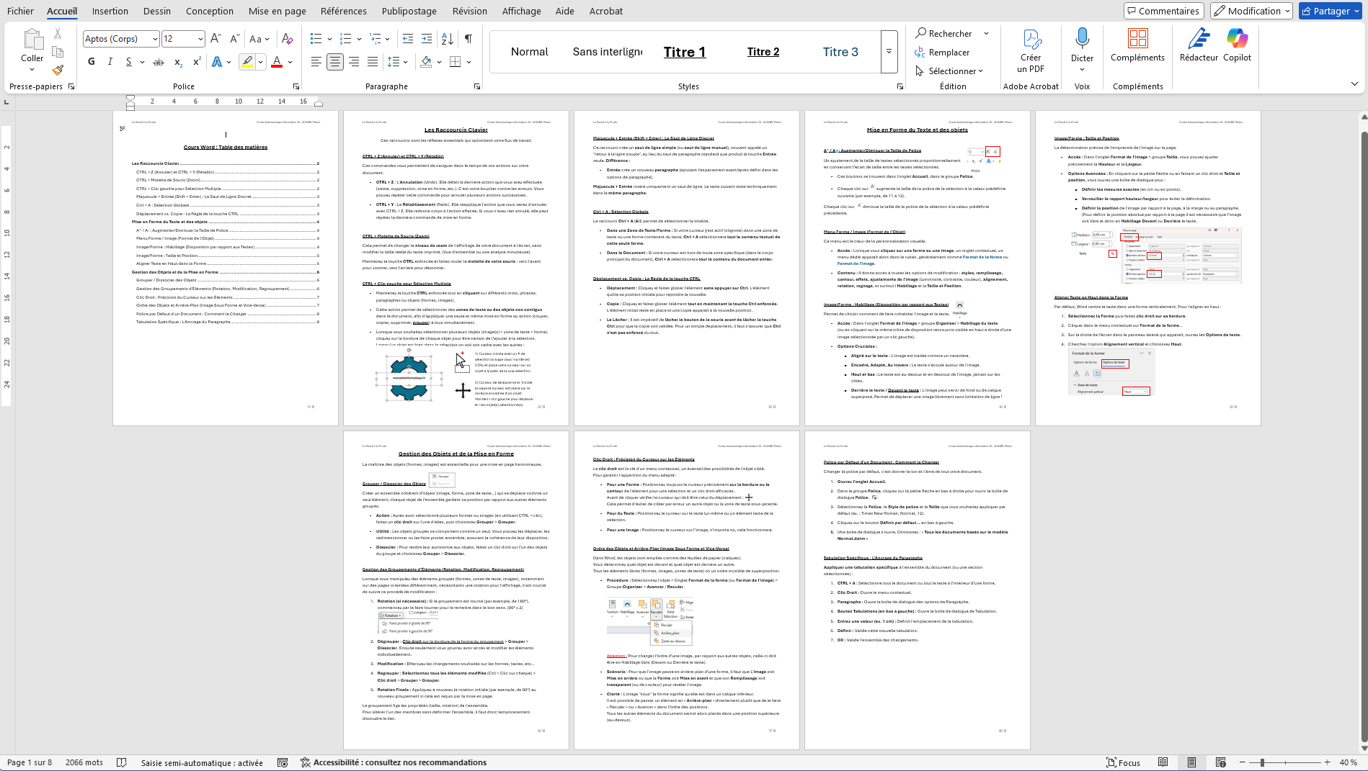
Task: Toggle italic formatting
Action: [110, 62]
